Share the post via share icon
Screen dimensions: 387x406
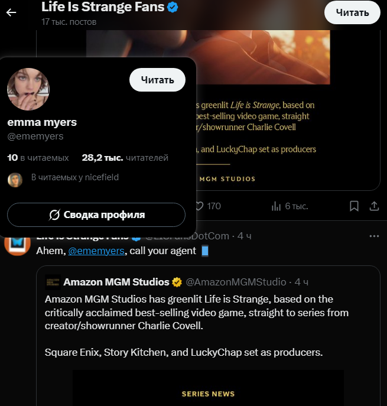(373, 206)
